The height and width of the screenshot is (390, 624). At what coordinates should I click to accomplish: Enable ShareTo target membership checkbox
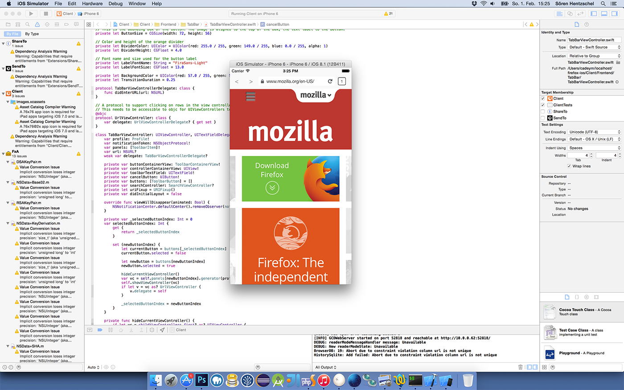click(543, 111)
